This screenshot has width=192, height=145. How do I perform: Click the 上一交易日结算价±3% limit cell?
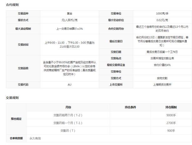point(69,29)
